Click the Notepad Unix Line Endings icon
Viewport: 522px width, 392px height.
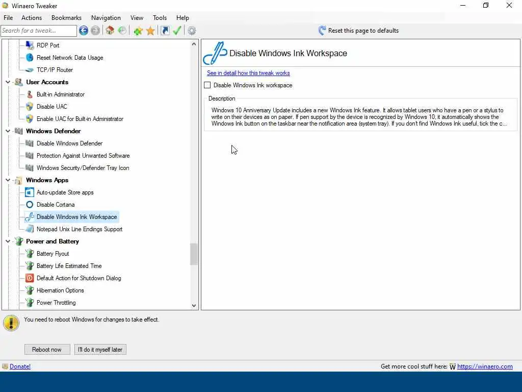coord(30,229)
